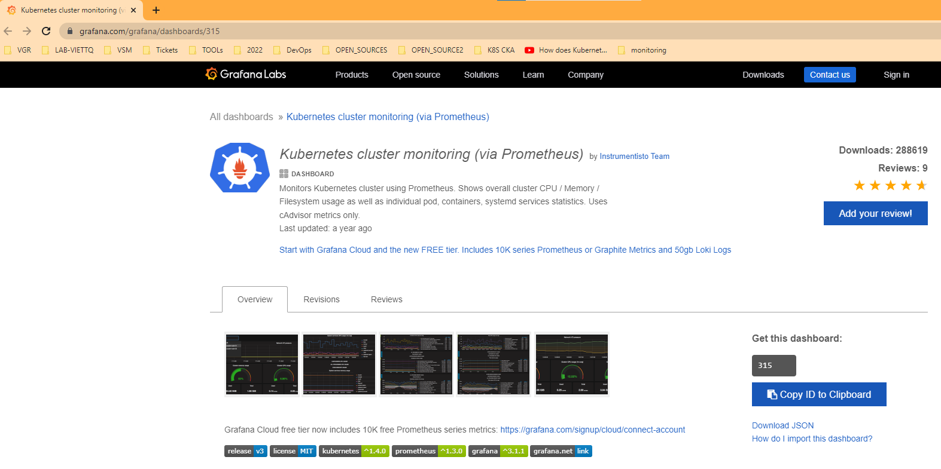Click the Download JSON link
Screen dimensions: 941x469
(x=782, y=425)
